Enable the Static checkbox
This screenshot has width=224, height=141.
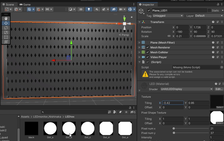pos(209,11)
